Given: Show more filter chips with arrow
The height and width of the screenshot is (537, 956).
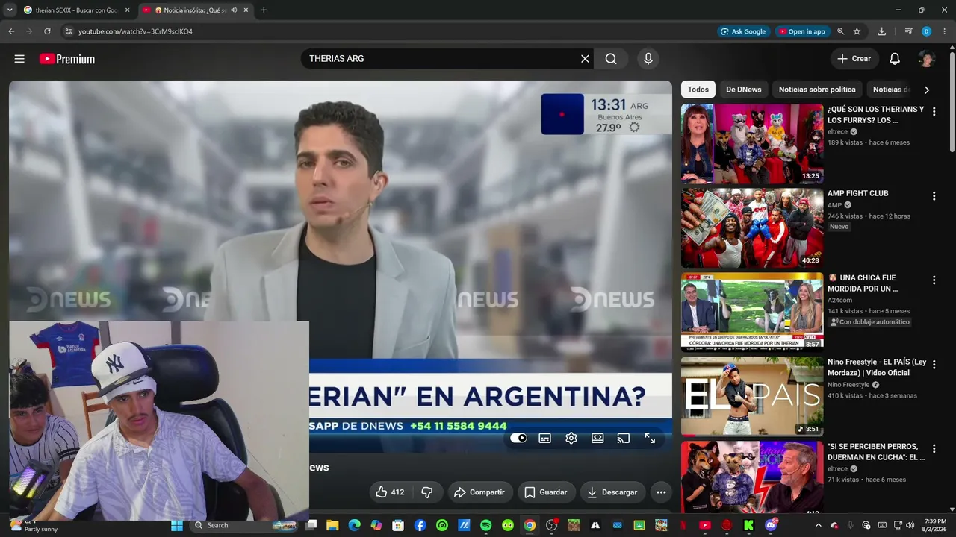Looking at the screenshot, I should point(927,89).
